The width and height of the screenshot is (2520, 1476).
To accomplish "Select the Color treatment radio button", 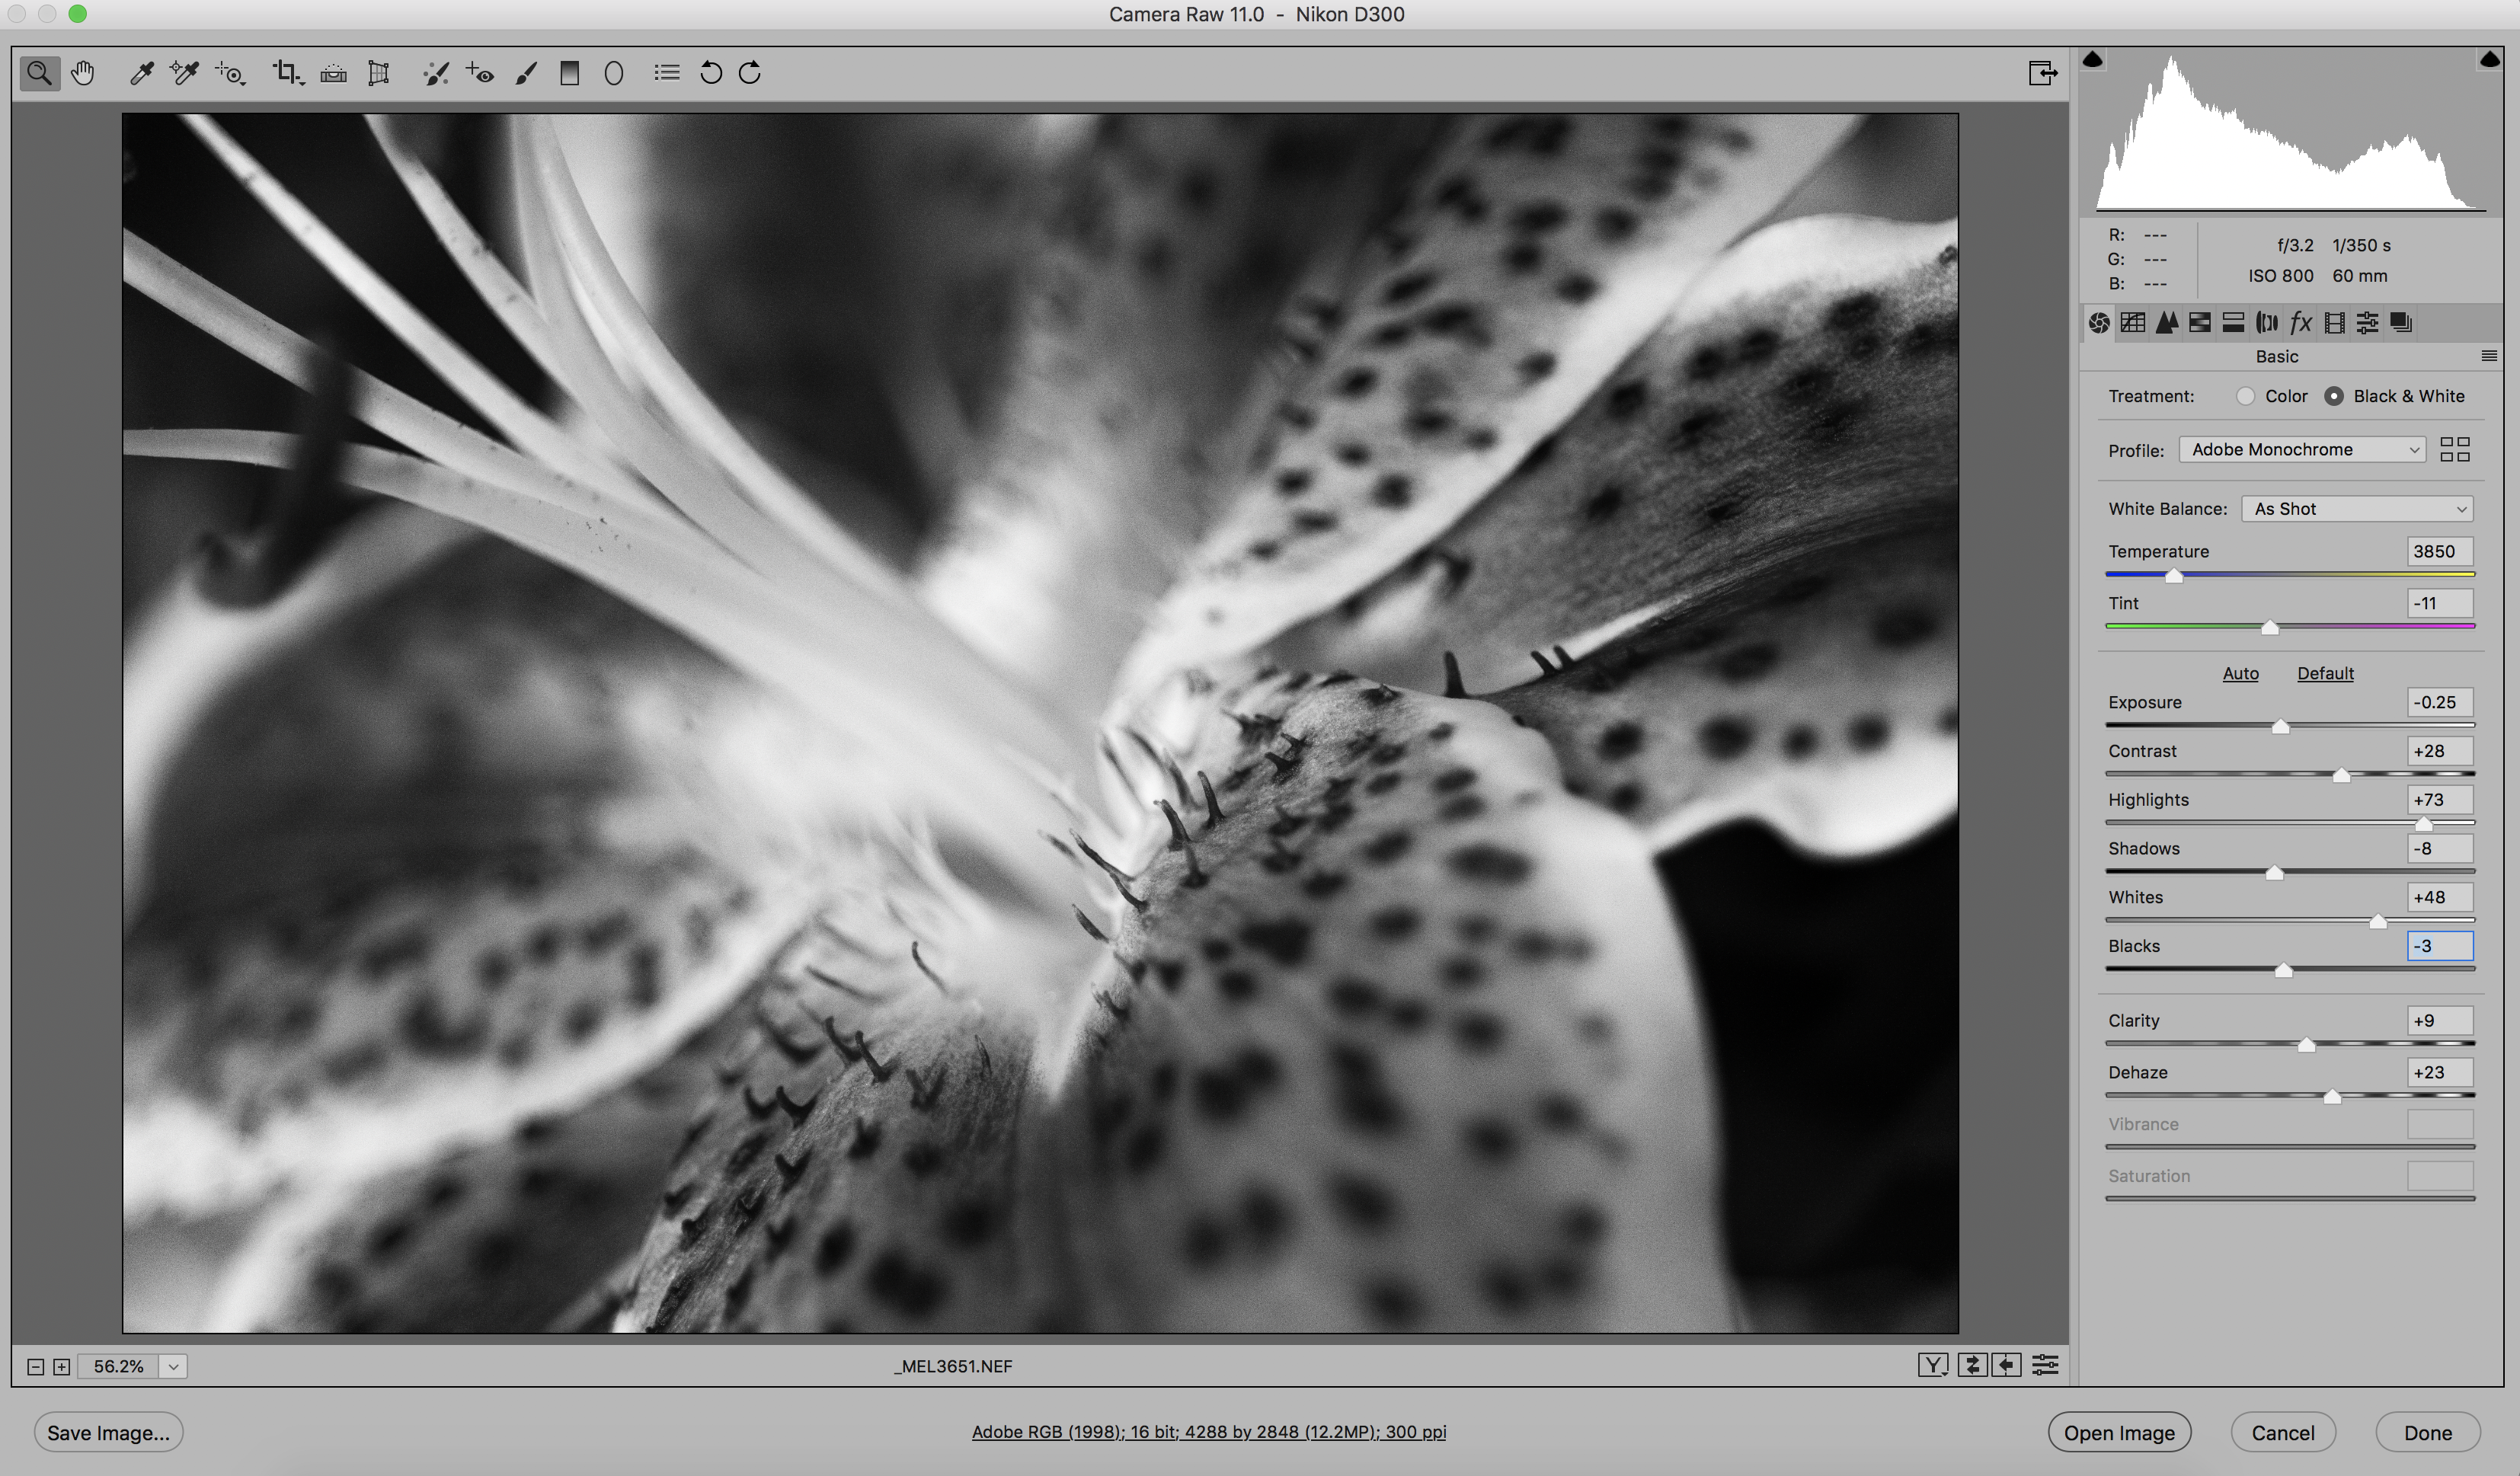I will [2246, 396].
